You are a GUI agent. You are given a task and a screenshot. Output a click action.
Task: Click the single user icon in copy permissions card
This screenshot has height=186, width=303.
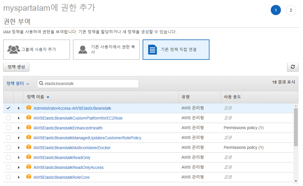click(x=83, y=50)
